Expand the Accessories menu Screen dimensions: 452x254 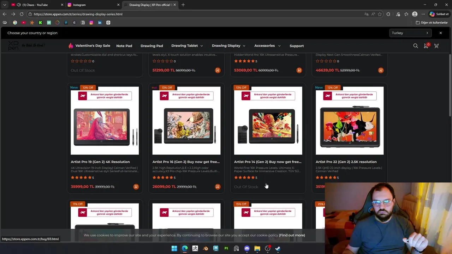[x=267, y=46]
